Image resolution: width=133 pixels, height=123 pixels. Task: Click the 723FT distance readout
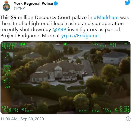coord(82,111)
